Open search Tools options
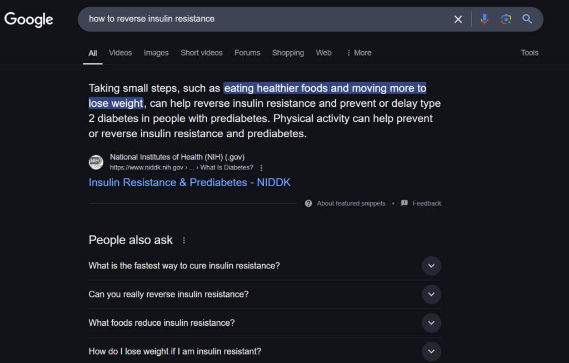569x363 pixels. [x=529, y=52]
